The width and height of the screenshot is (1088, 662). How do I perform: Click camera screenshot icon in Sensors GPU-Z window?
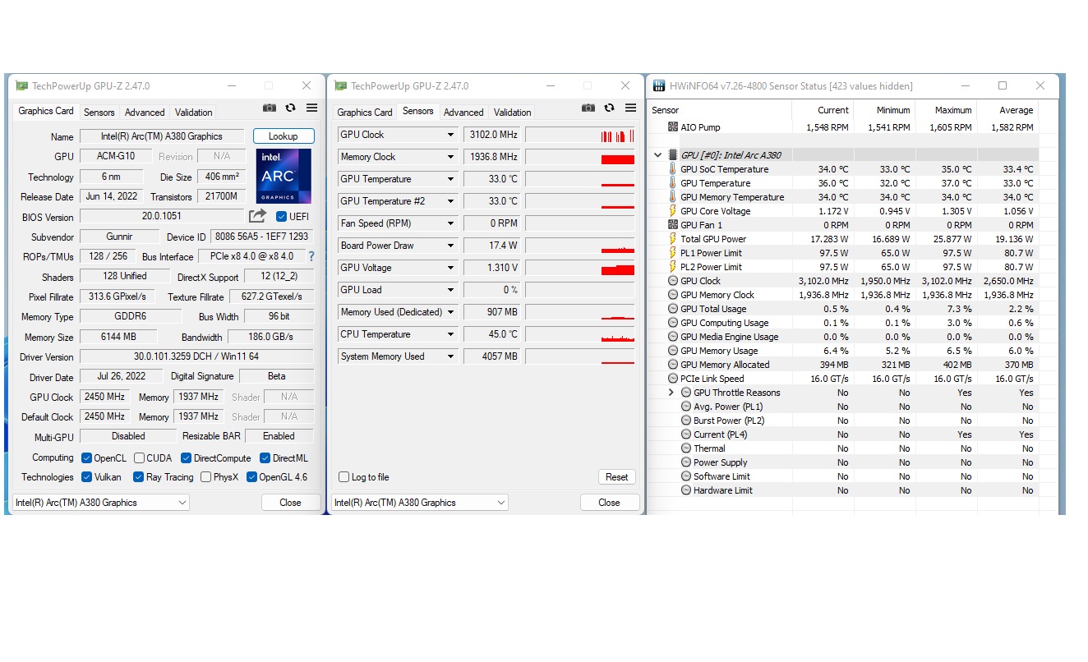point(588,108)
